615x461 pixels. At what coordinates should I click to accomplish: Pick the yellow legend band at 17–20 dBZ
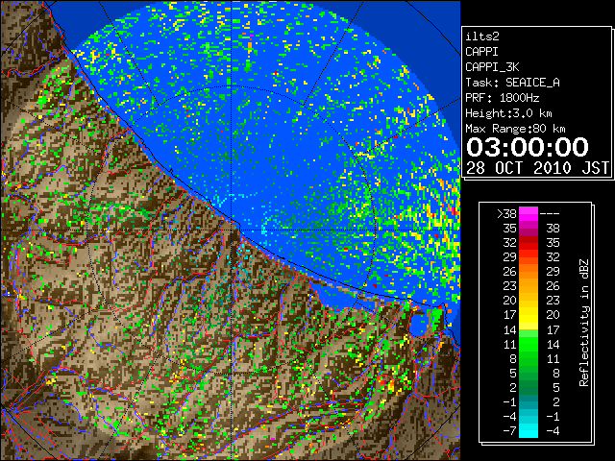click(529, 315)
